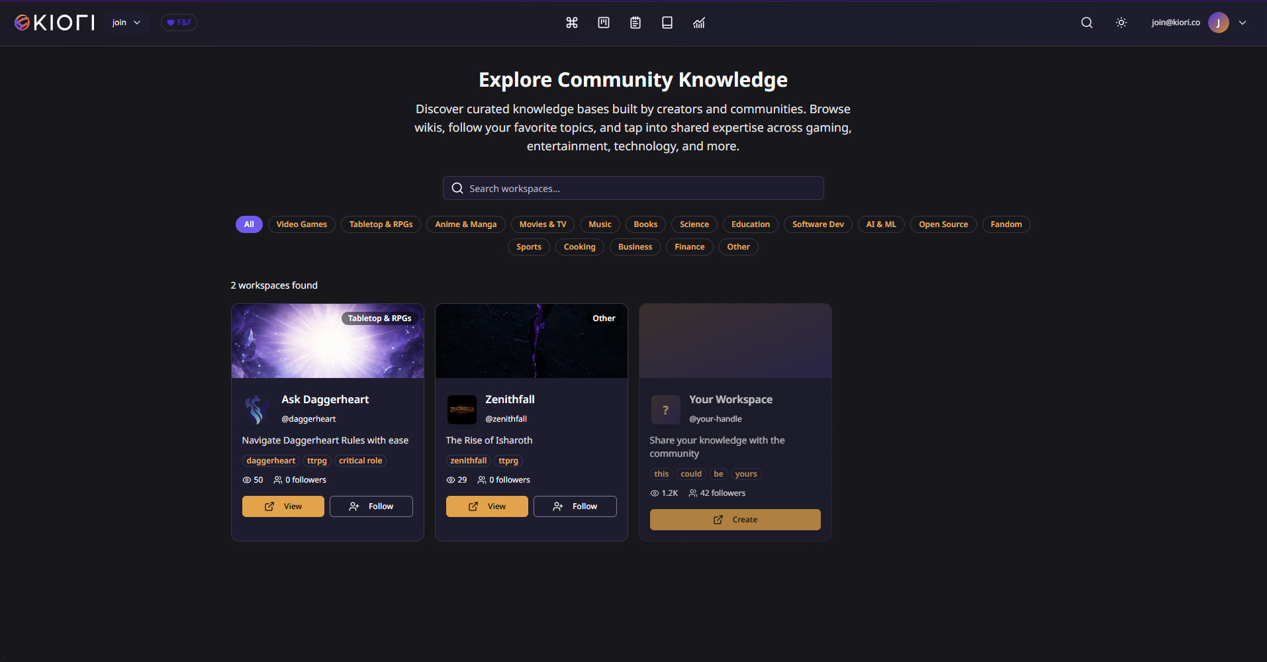Toggle the light/dark theme sun icon
The width and height of the screenshot is (1267, 662).
(1121, 23)
